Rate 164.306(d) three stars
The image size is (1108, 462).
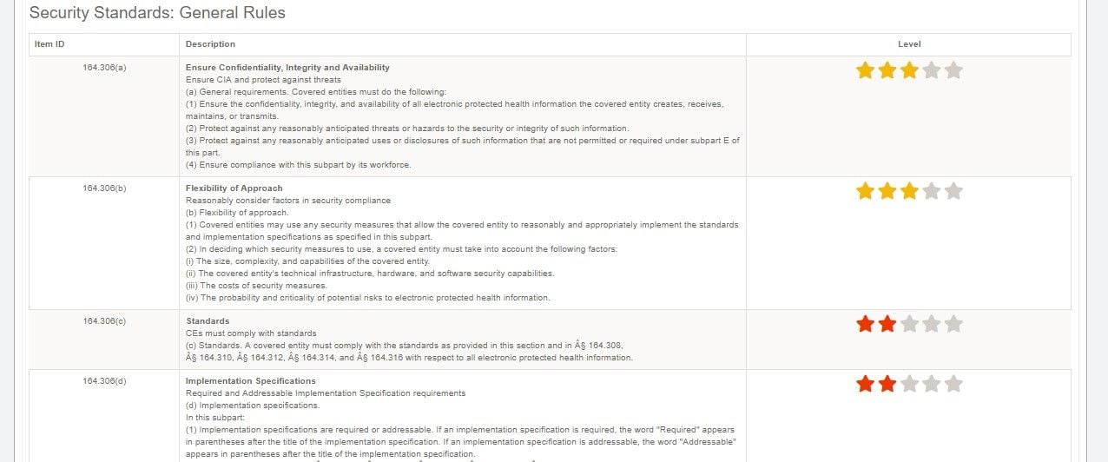[909, 384]
